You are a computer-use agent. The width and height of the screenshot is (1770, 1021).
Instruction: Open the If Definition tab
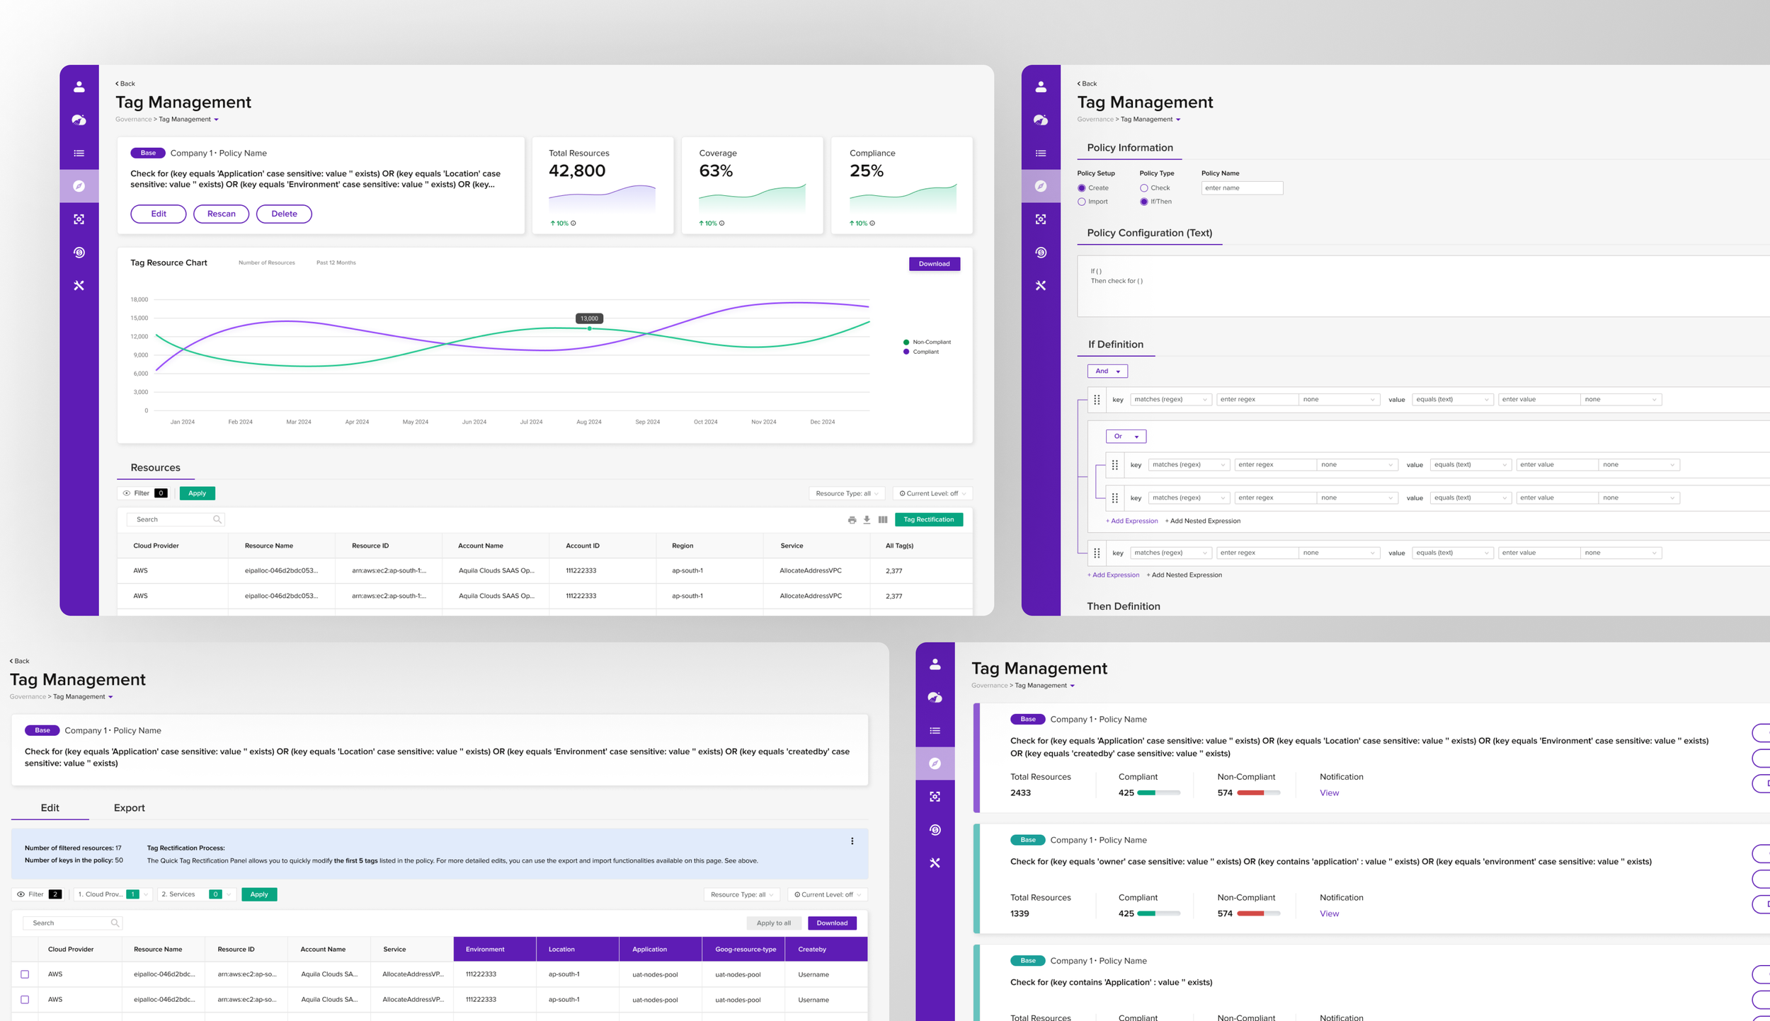1116,345
